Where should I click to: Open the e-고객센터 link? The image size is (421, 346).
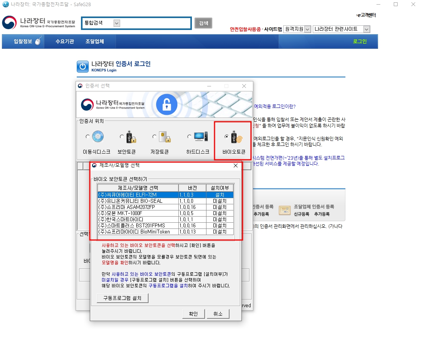[x=366, y=15]
